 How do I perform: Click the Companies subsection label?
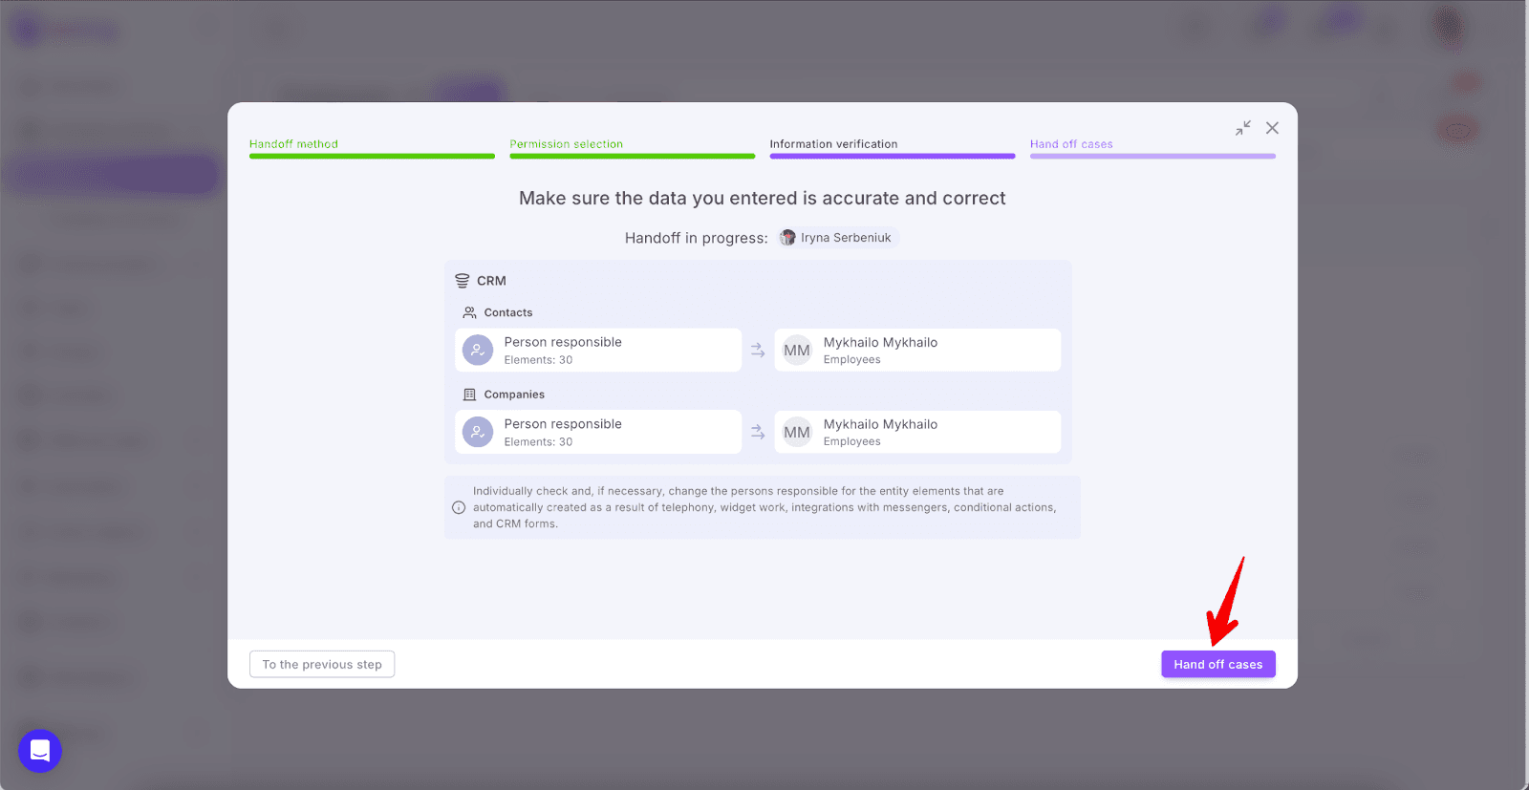514,395
